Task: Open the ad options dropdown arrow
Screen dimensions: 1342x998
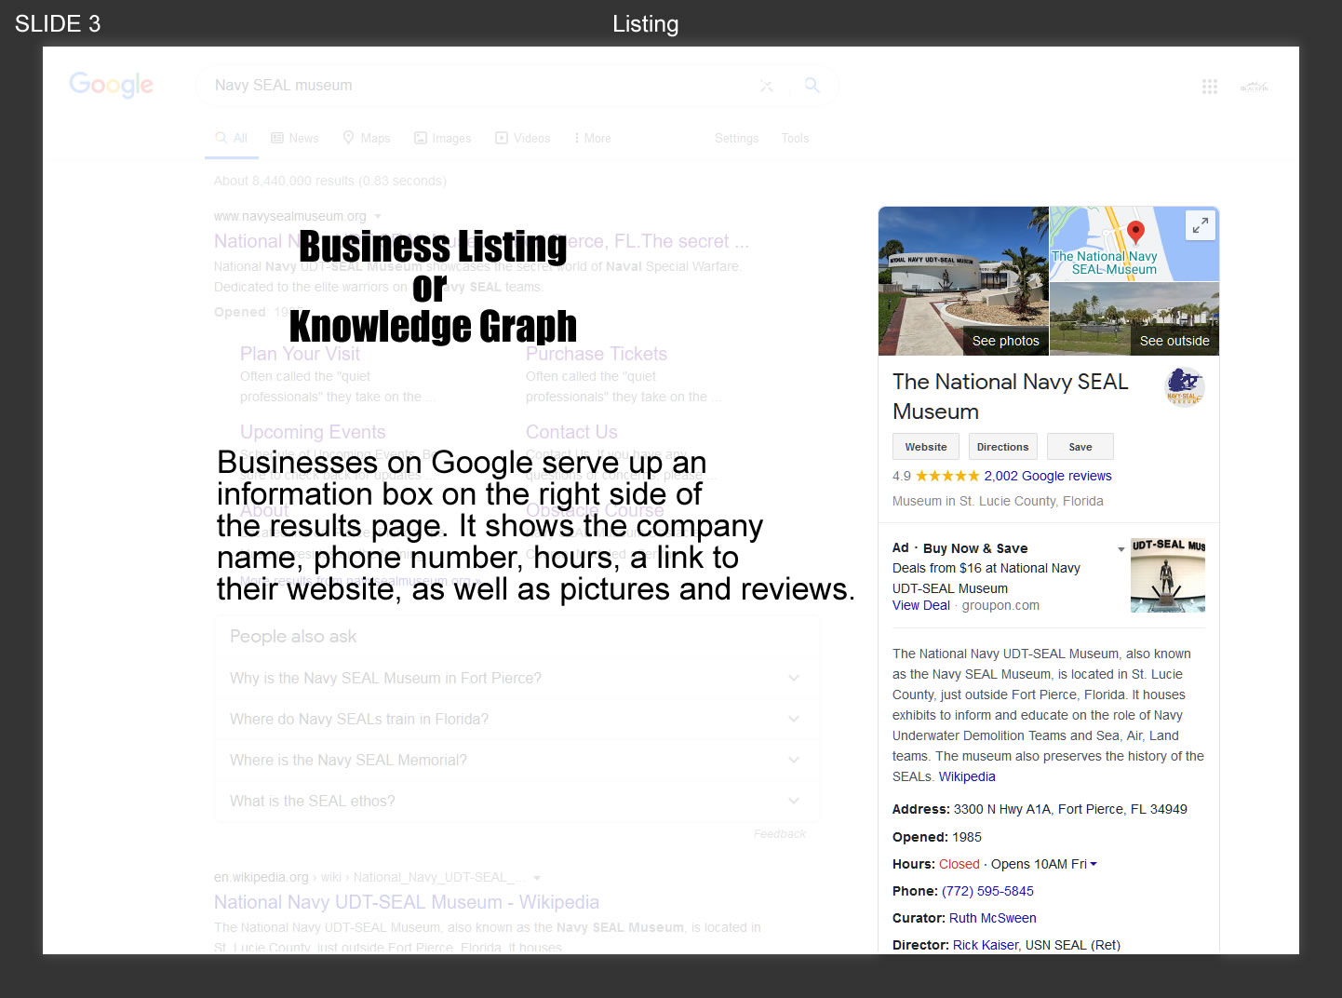Action: [x=1121, y=549]
